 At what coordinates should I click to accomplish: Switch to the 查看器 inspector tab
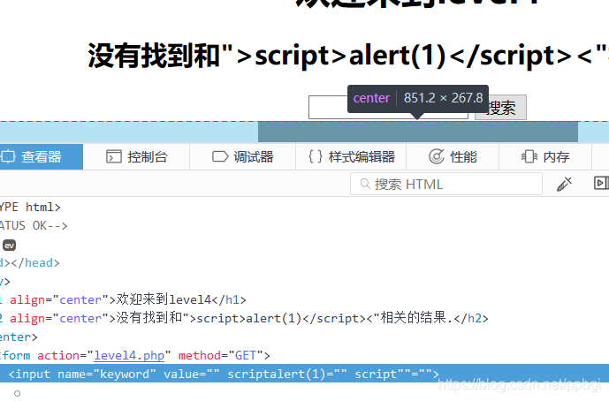(x=42, y=157)
